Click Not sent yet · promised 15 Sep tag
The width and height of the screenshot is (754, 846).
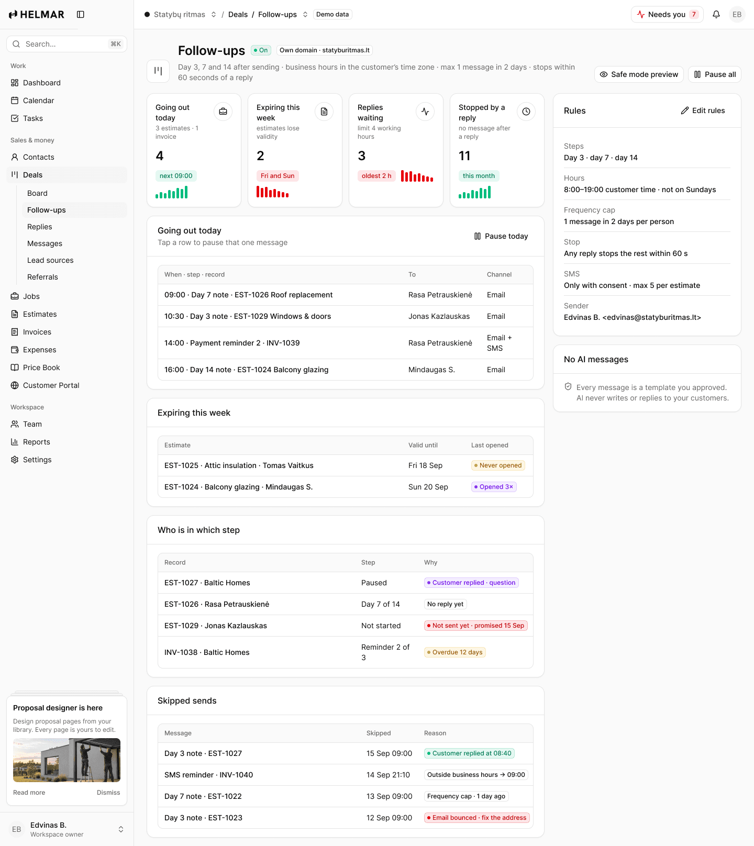coord(476,626)
